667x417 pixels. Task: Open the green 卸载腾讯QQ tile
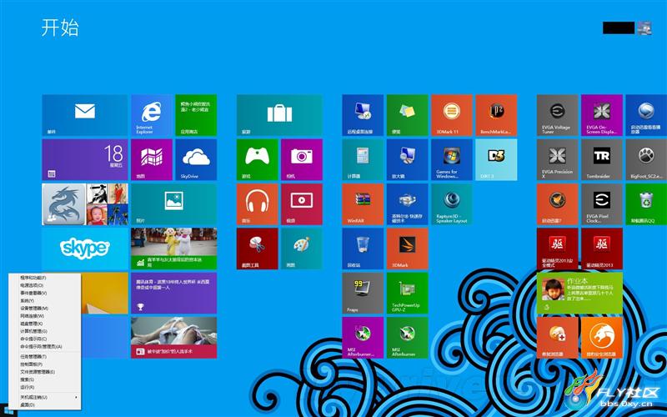(646, 204)
